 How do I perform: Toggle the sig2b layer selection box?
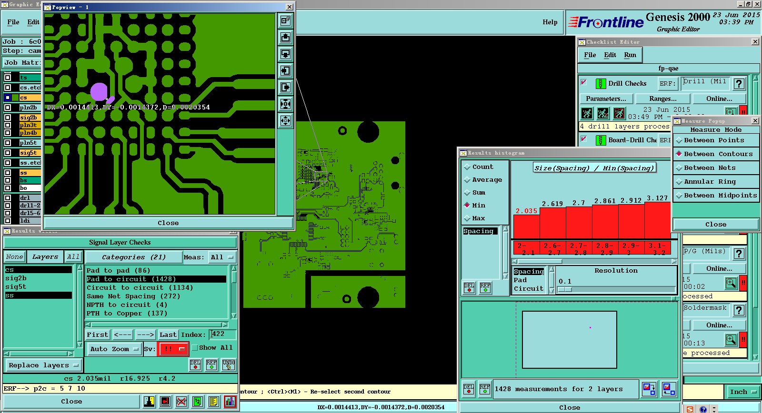pyautogui.click(x=8, y=118)
